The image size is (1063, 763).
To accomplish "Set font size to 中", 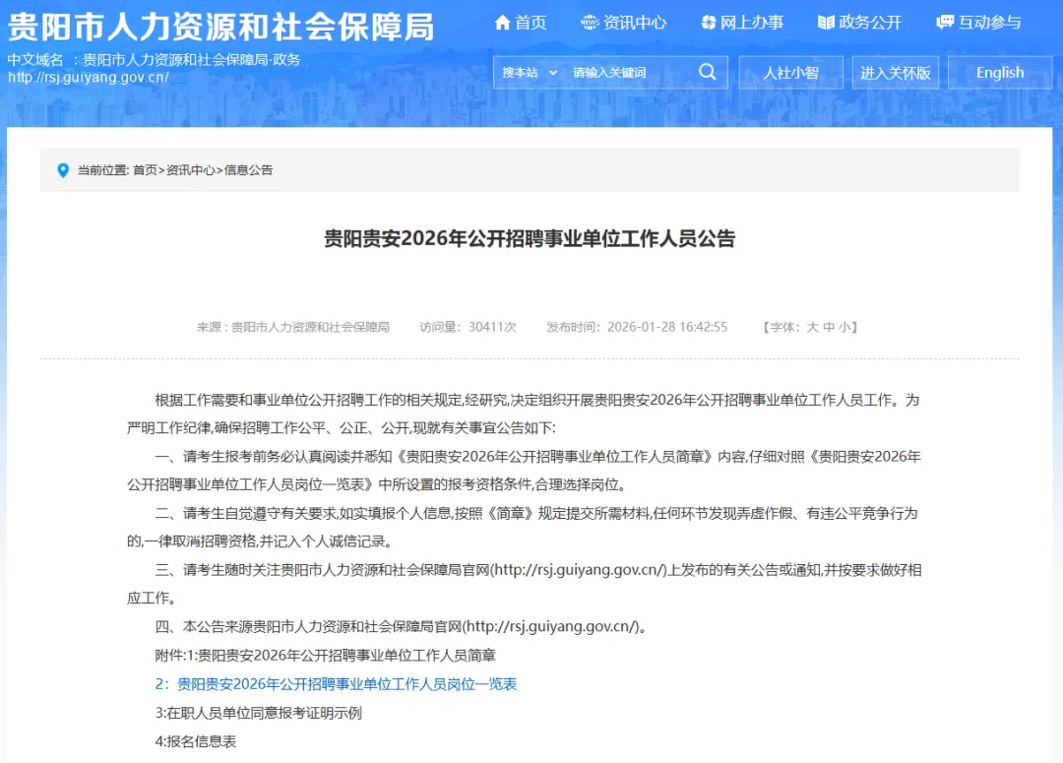I will coord(829,327).
